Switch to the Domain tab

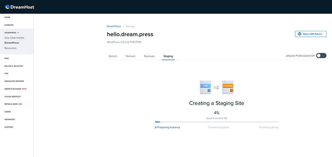pyautogui.click(x=131, y=56)
